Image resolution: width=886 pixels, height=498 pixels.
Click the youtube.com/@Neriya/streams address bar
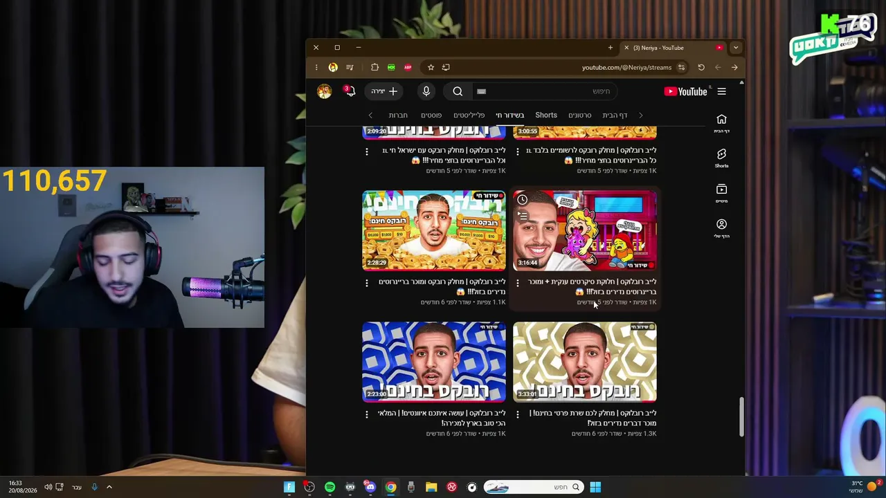[x=626, y=67]
